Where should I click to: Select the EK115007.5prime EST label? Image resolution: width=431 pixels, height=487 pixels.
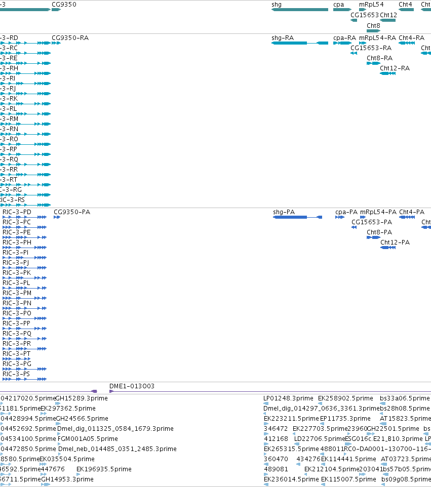pos(348,479)
